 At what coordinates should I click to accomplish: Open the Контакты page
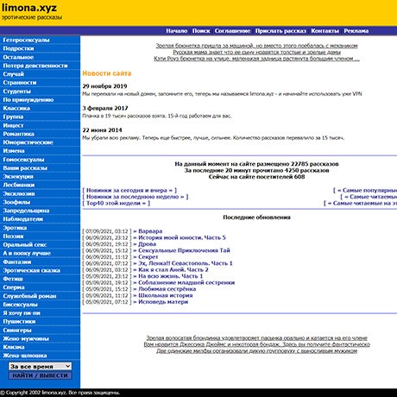tap(325, 31)
